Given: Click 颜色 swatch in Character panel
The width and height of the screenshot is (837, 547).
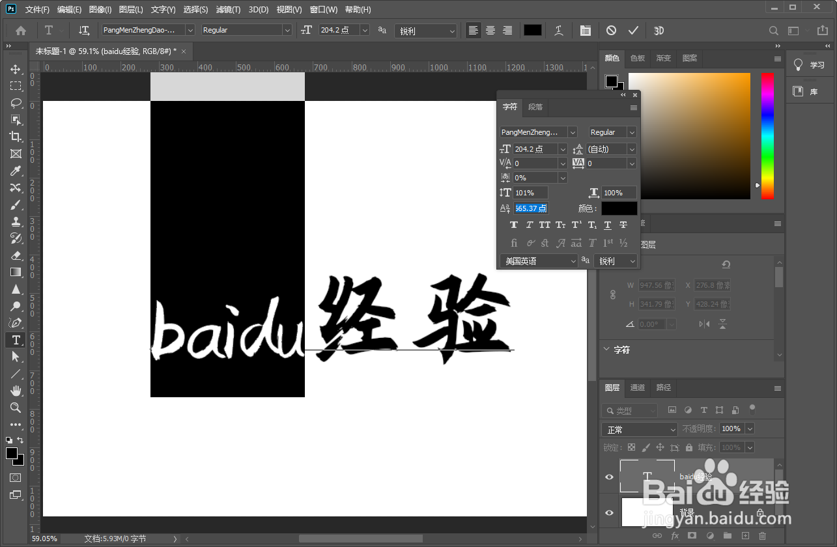Looking at the screenshot, I should coord(619,208).
